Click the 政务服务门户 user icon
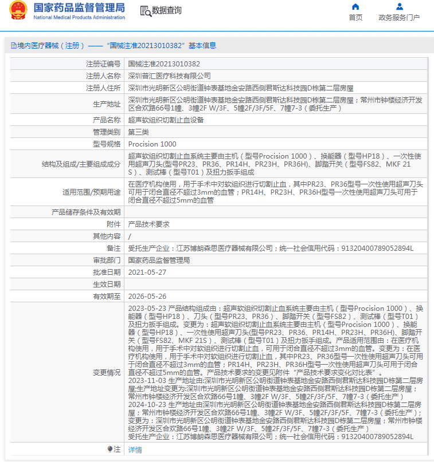Image resolution: width=434 pixels, height=462 pixels. 400,6
